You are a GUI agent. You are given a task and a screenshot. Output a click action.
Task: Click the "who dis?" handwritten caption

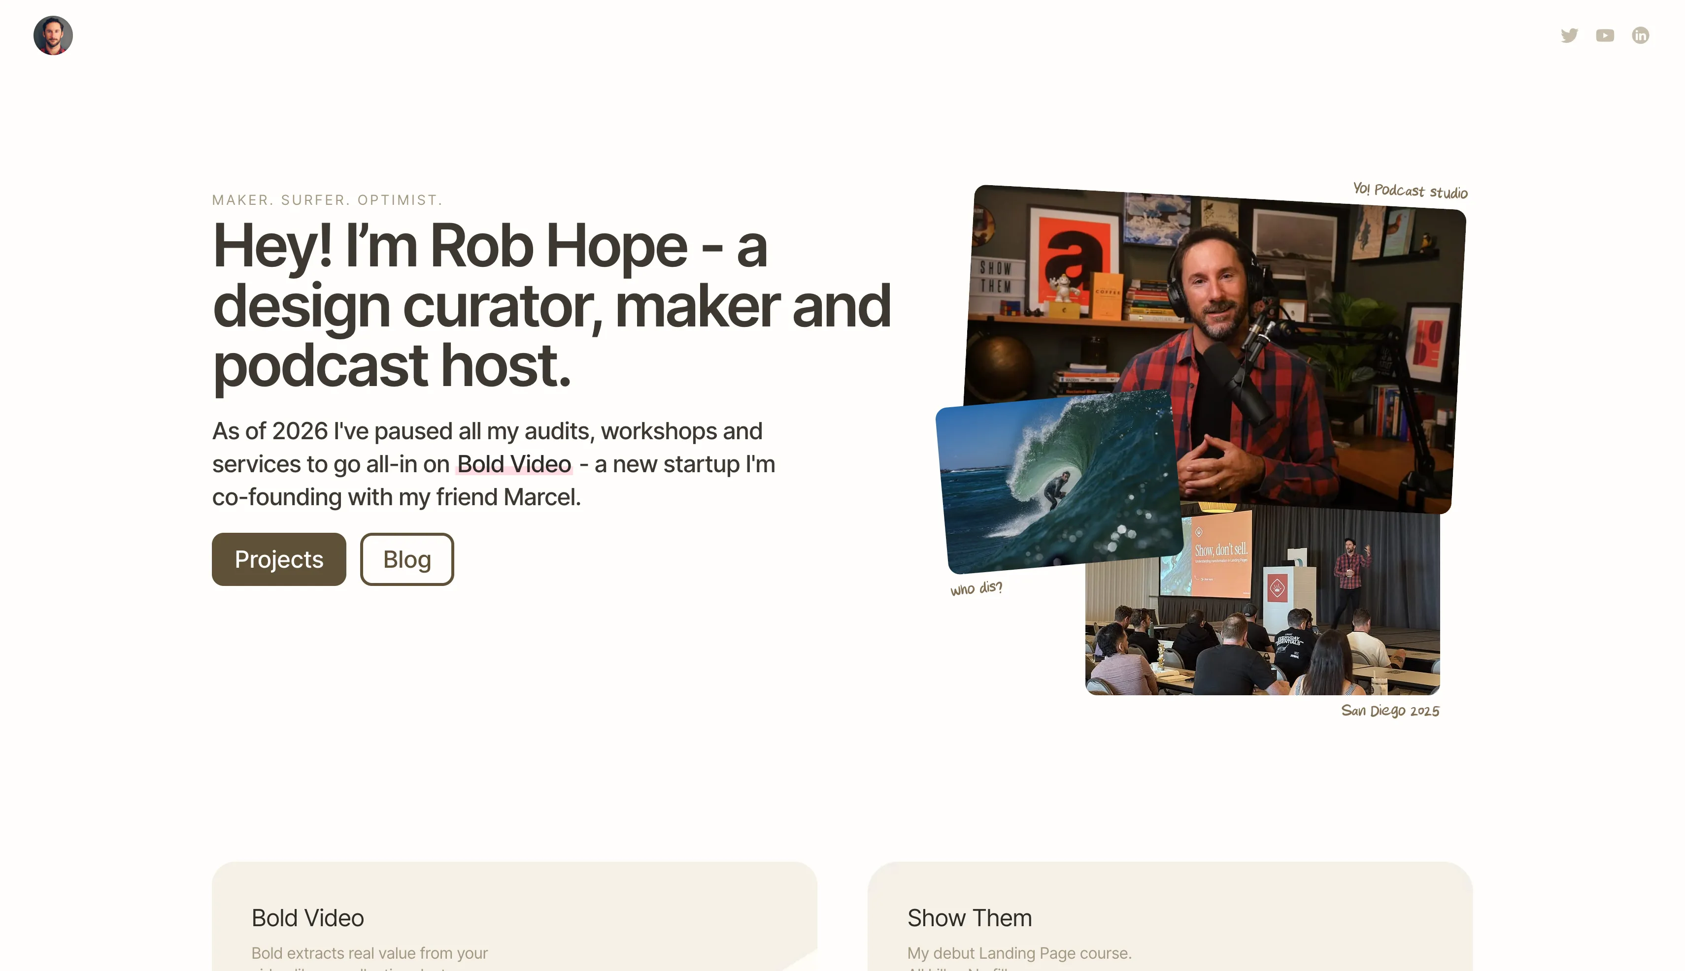pyautogui.click(x=976, y=588)
